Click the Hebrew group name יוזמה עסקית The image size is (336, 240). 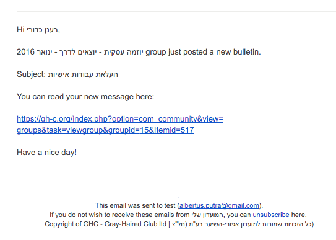click(x=124, y=52)
